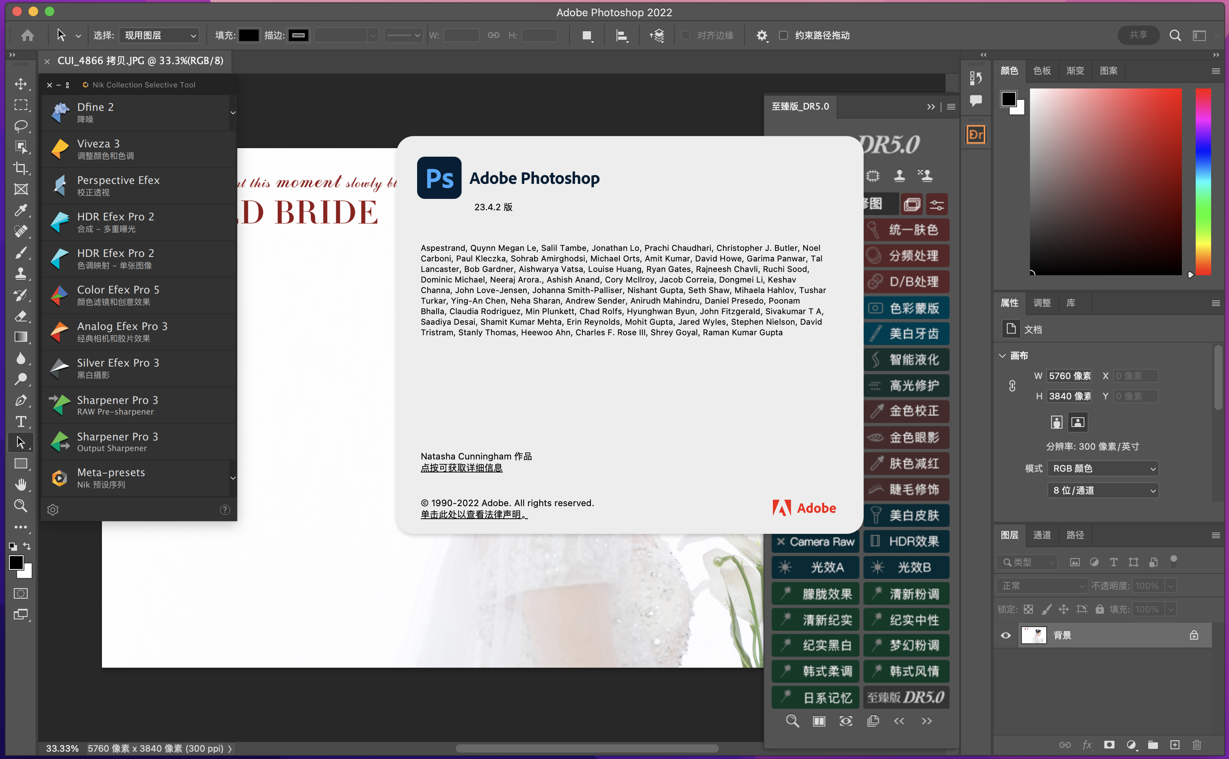
Task: Click the 点按可获取详细信息 link
Action: (x=461, y=467)
